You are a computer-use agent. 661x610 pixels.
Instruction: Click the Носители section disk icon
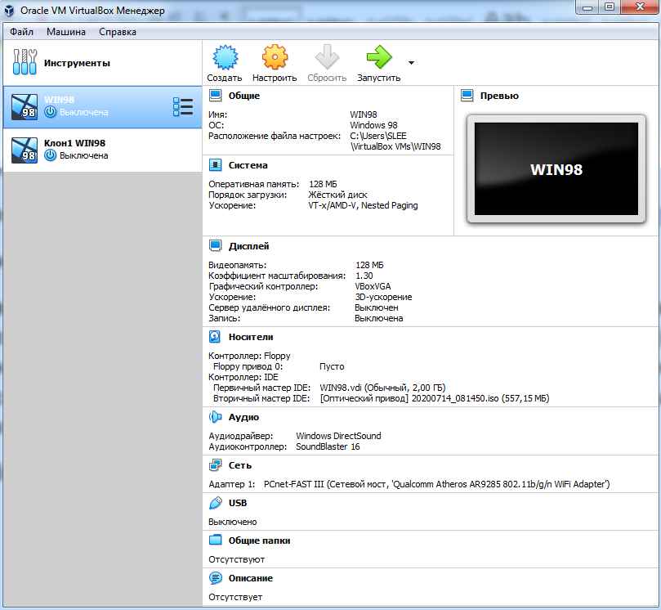(215, 337)
